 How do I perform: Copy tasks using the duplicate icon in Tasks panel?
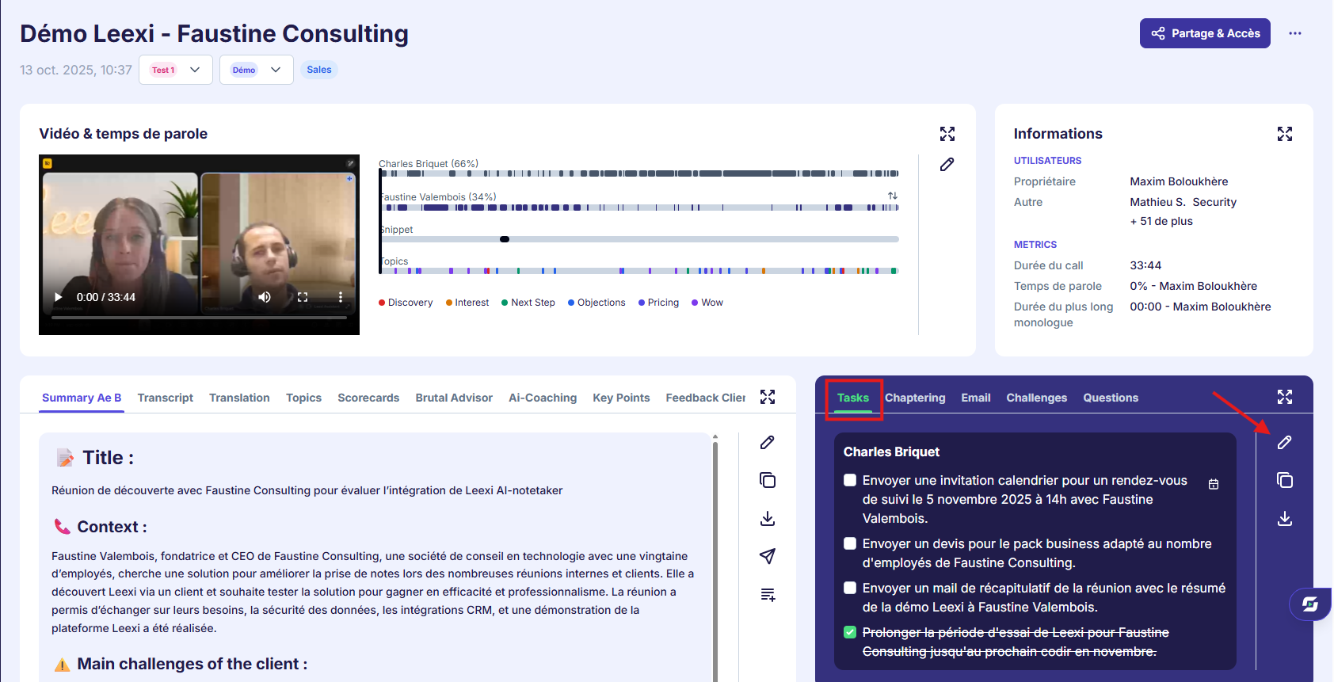coord(1284,480)
